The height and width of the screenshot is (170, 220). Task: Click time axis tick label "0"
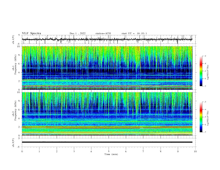pyautogui.click(x=22, y=151)
